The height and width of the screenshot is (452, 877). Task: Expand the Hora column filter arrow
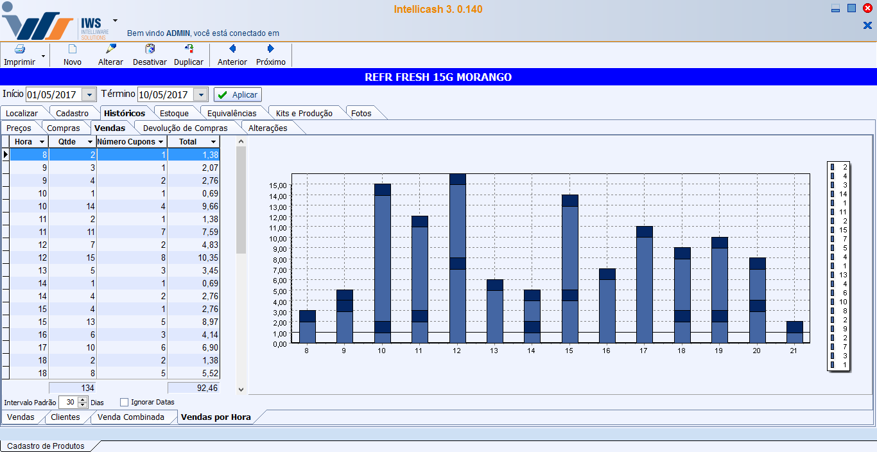[42, 142]
